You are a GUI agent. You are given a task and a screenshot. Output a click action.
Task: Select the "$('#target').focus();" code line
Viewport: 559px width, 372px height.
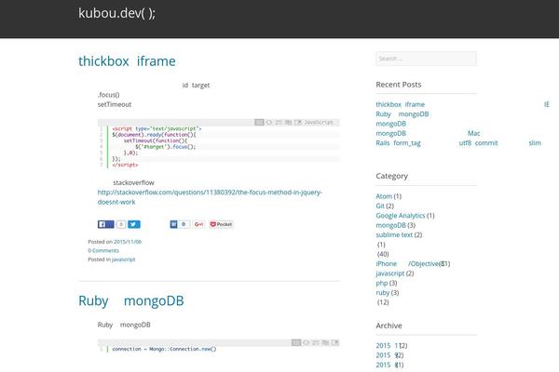[166, 147]
